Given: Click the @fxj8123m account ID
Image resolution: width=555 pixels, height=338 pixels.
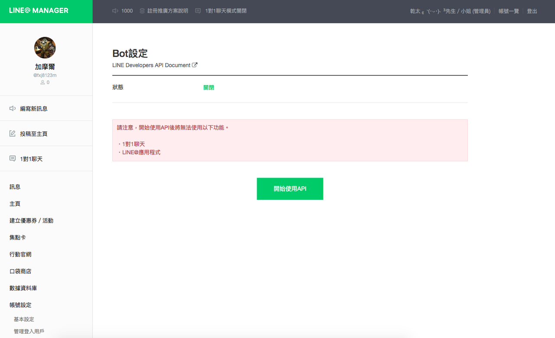Looking at the screenshot, I should point(45,75).
